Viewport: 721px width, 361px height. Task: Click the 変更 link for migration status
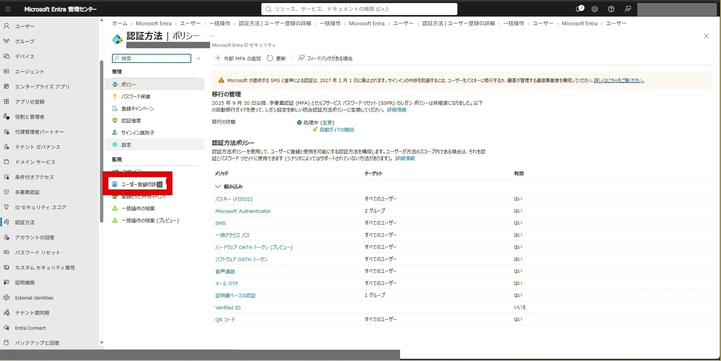coord(327,123)
